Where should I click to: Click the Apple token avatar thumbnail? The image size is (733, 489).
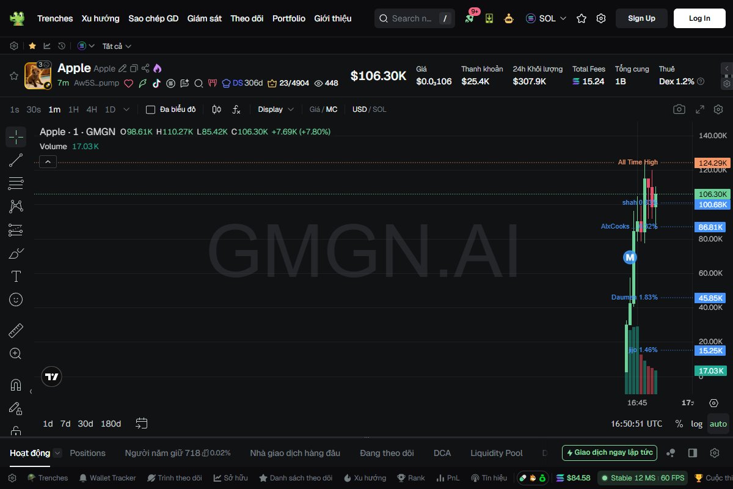[x=38, y=76]
